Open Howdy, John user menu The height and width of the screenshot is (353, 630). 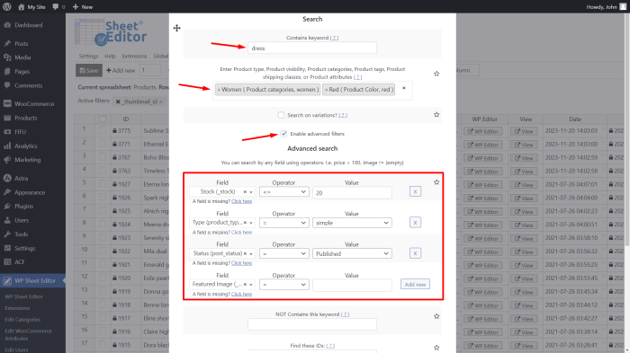click(606, 7)
